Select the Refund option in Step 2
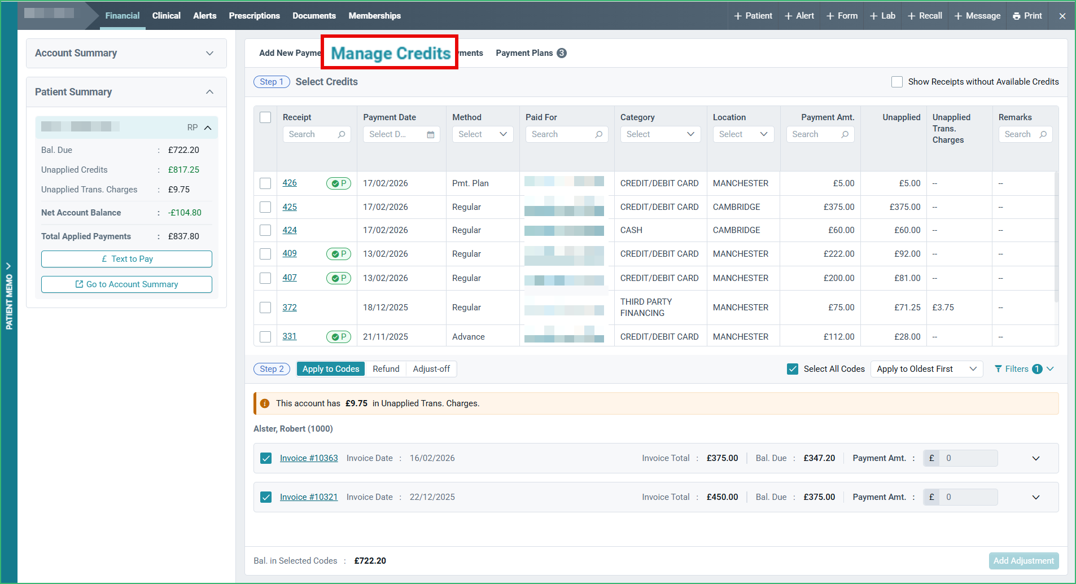This screenshot has width=1076, height=584. (386, 369)
